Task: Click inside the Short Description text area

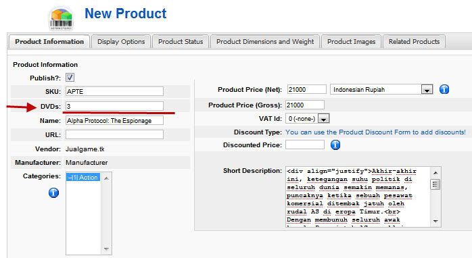Action: tap(358, 197)
